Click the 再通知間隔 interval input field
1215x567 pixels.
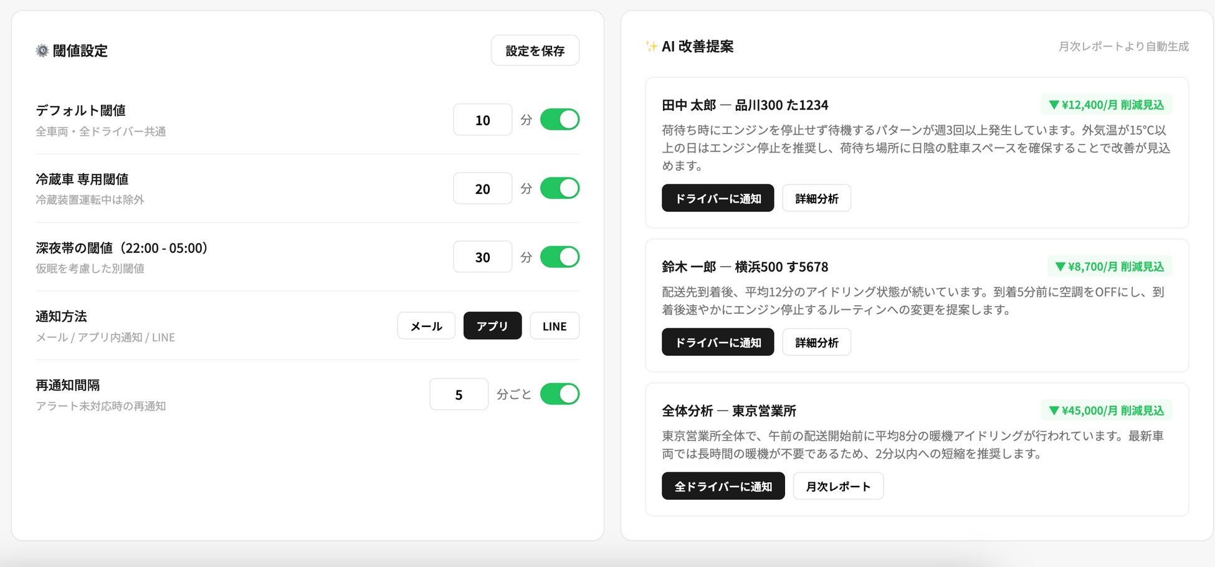459,394
